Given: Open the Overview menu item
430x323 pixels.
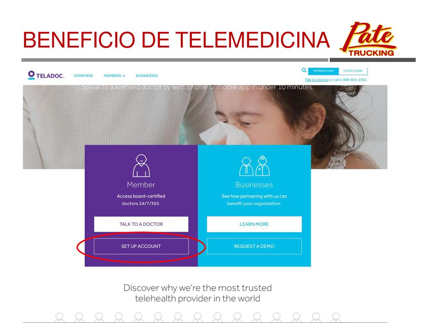Looking at the screenshot, I should pos(83,76).
